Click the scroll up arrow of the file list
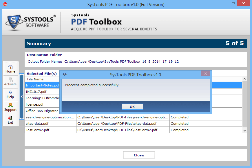The width and height of the screenshot is (252, 168). [244, 79]
